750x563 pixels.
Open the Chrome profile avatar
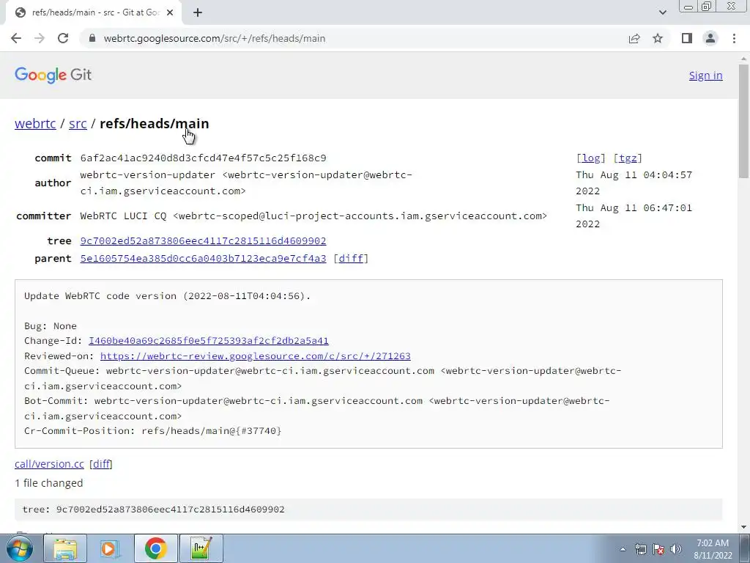click(x=710, y=38)
